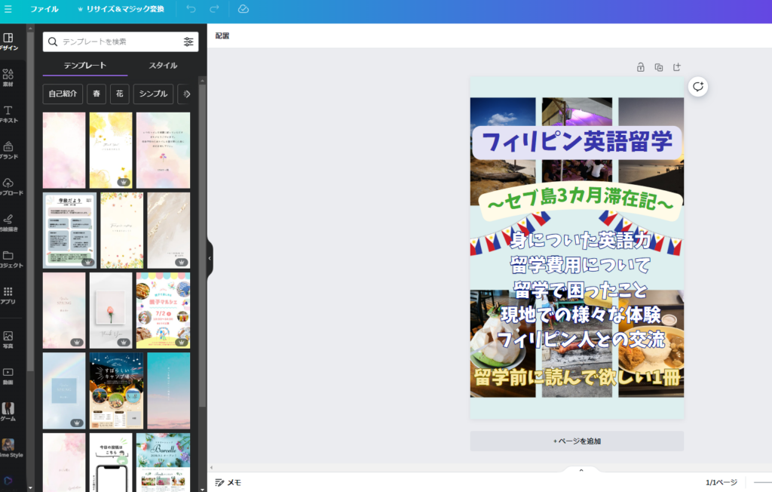Click the cloud save status icon
The width and height of the screenshot is (772, 492).
[243, 9]
